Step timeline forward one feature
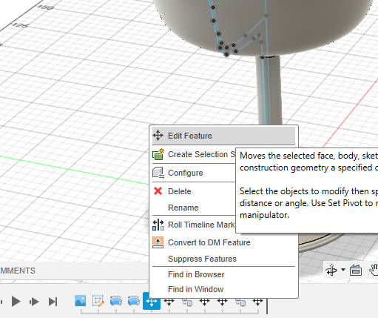The image size is (378, 318). [34, 302]
